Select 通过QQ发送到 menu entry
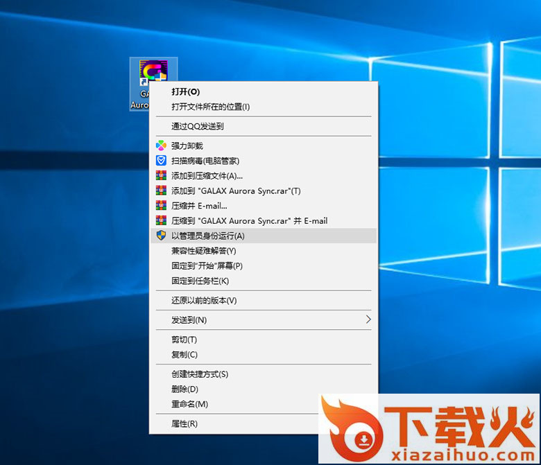Image resolution: width=541 pixels, height=465 pixels. (x=198, y=126)
